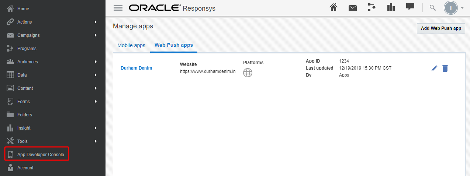Click the Manage apps page heading
This screenshot has width=470, height=176.
[133, 26]
